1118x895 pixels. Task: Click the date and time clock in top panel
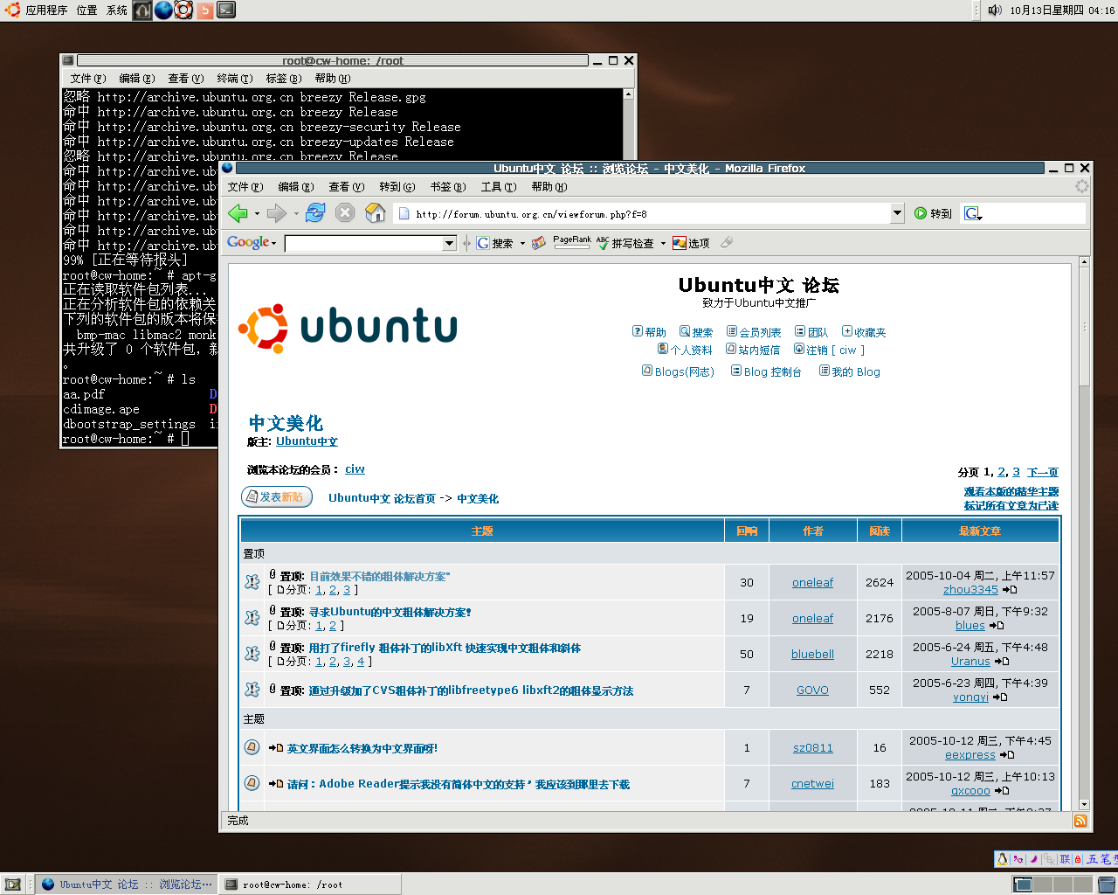click(x=1062, y=10)
